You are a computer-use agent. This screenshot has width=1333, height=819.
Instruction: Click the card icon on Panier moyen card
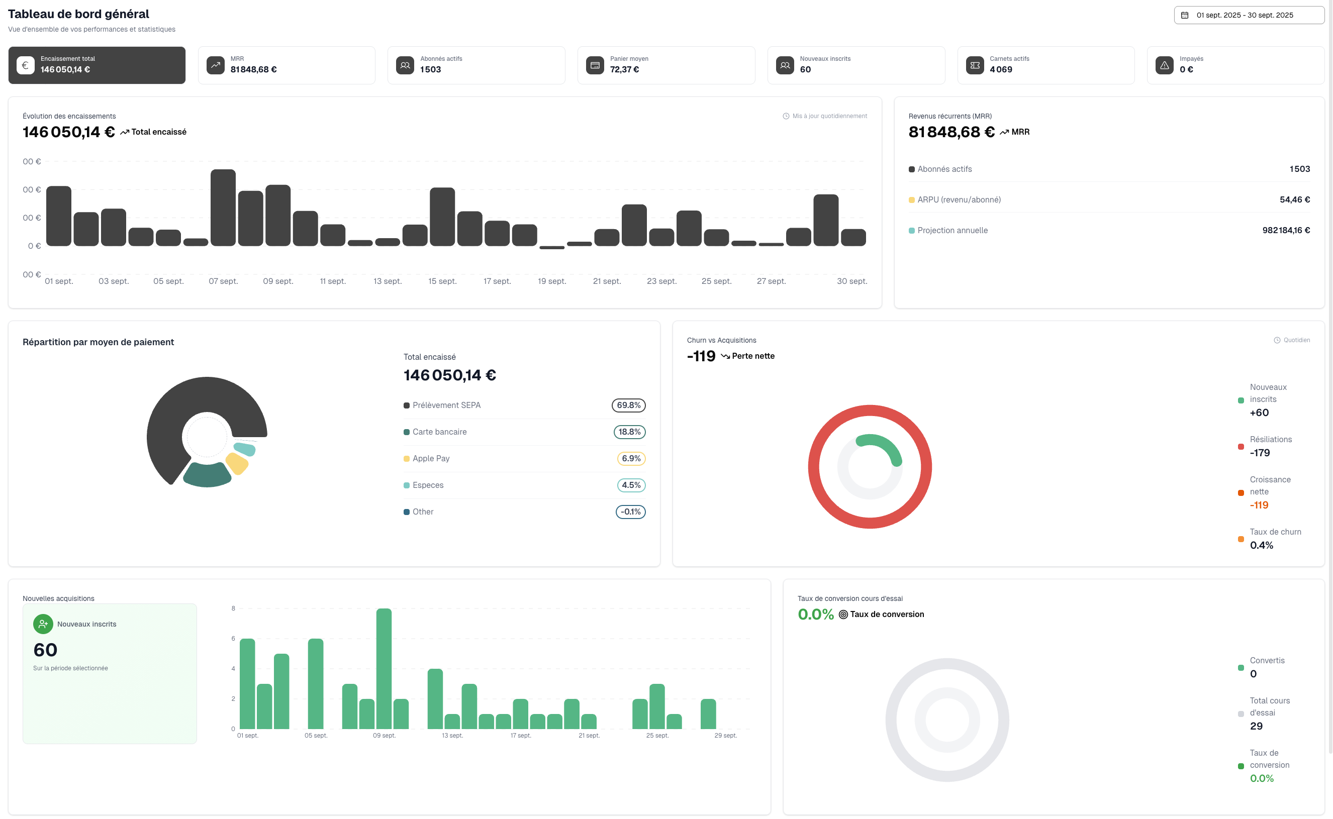click(595, 65)
